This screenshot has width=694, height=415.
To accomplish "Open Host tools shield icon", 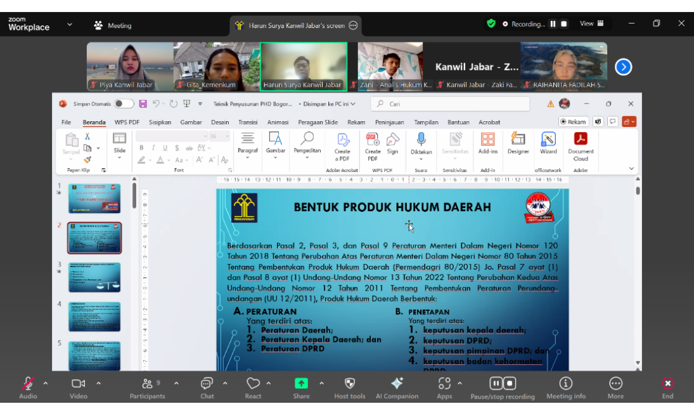I will click(349, 383).
